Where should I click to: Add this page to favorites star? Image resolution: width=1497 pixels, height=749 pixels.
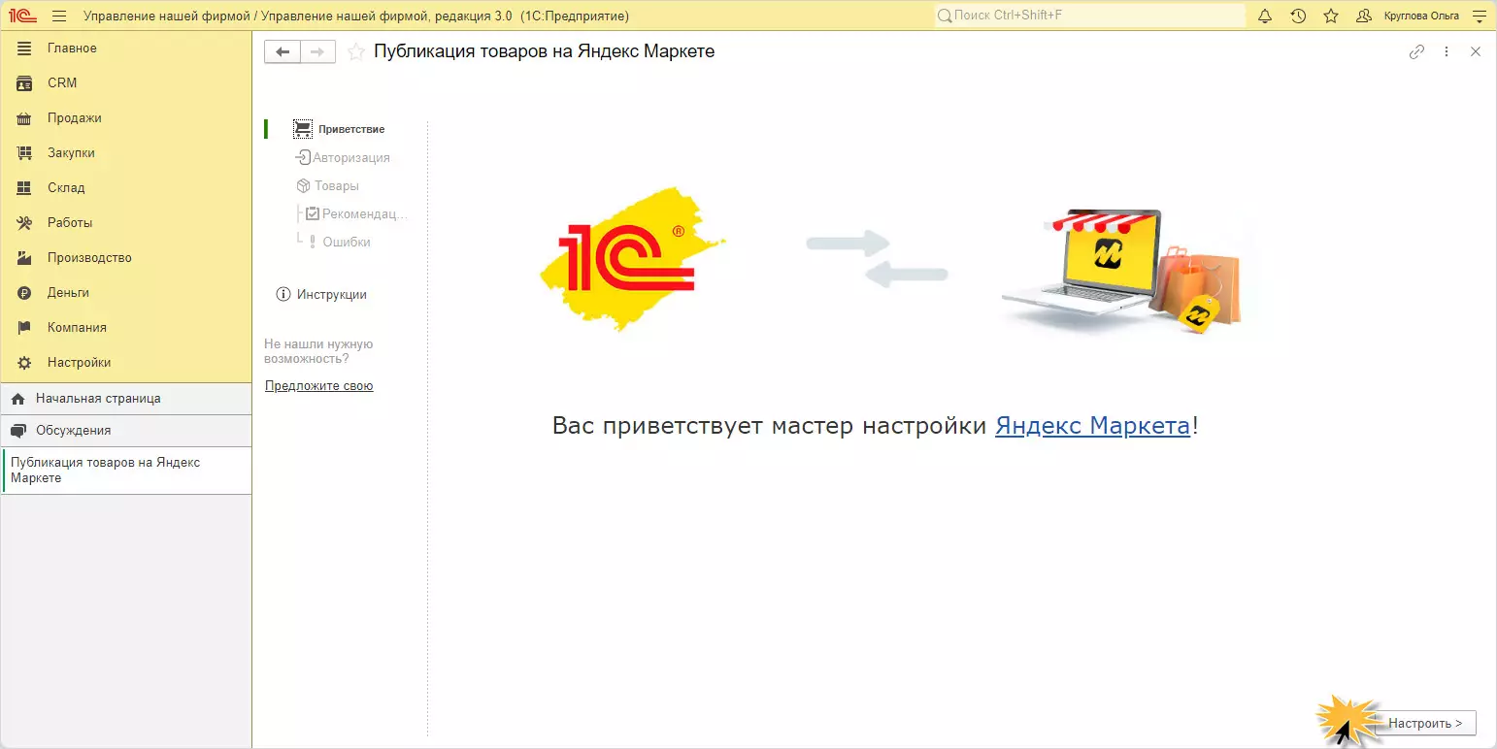tap(356, 52)
